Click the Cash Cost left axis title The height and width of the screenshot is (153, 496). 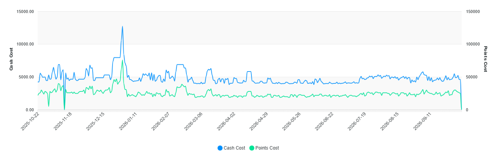tap(11, 59)
